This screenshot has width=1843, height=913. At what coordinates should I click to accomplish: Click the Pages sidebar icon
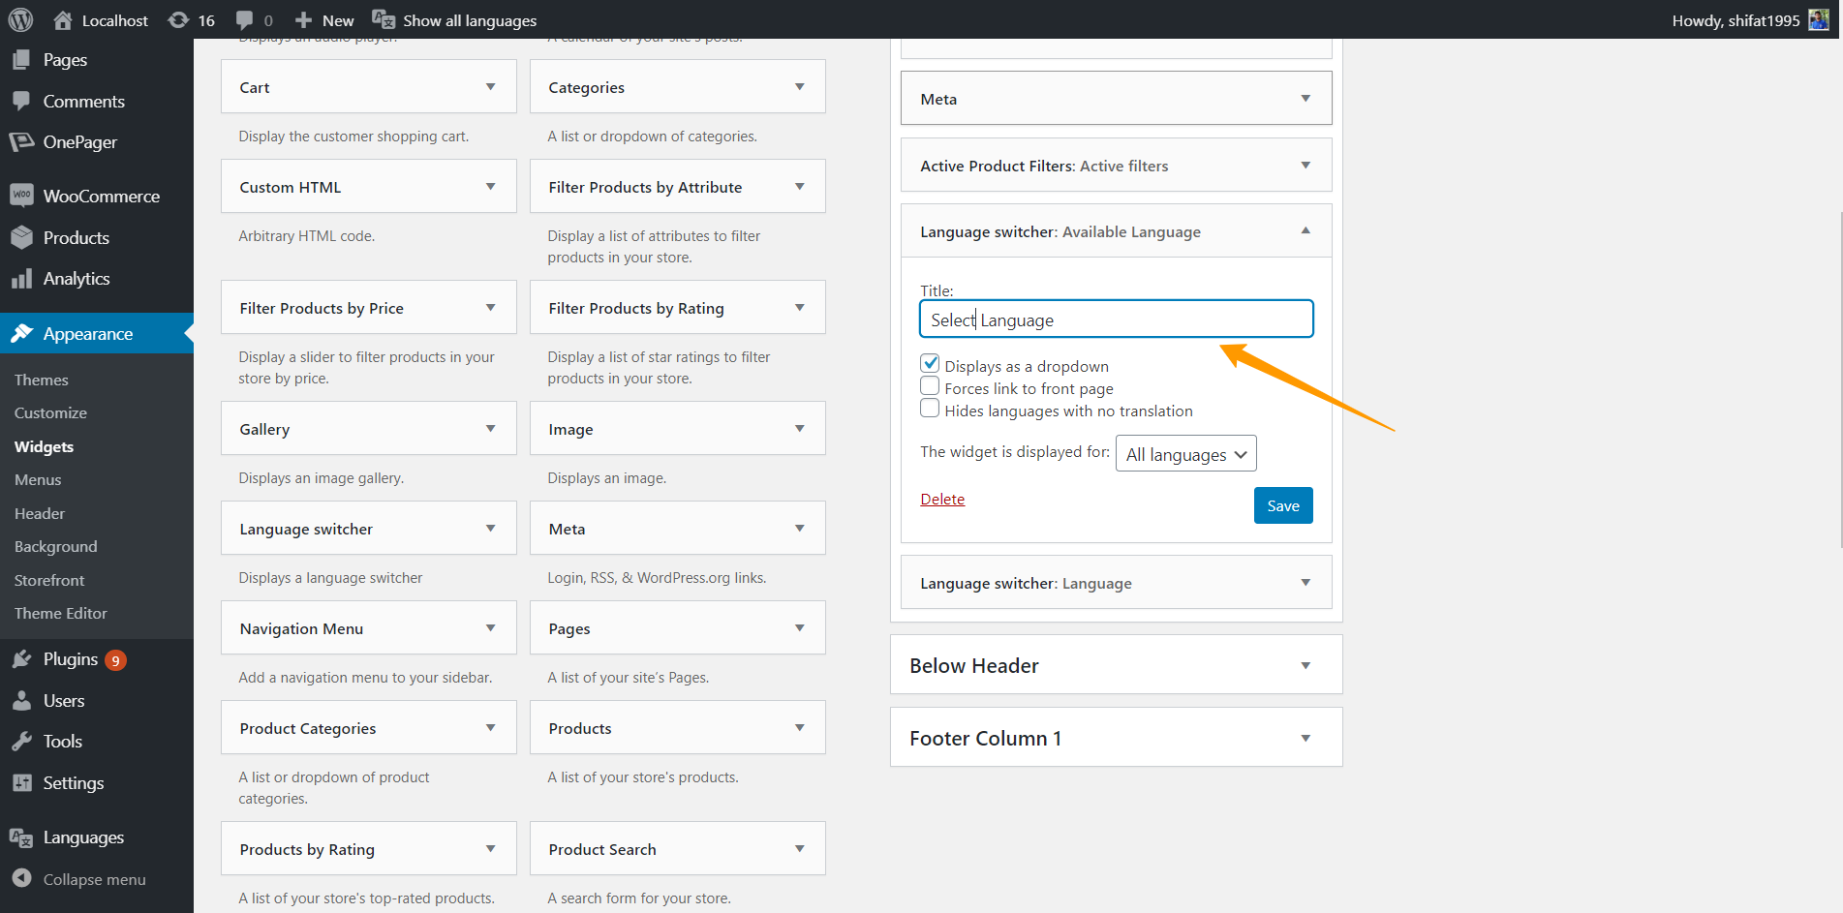[21, 60]
